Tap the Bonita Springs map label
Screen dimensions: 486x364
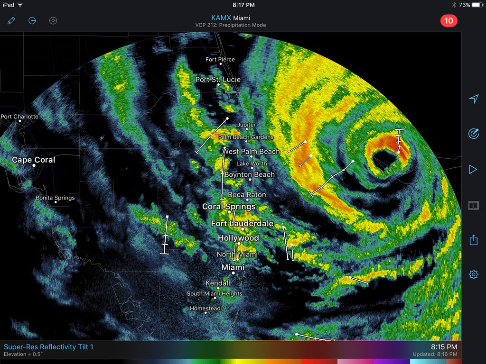[55, 198]
